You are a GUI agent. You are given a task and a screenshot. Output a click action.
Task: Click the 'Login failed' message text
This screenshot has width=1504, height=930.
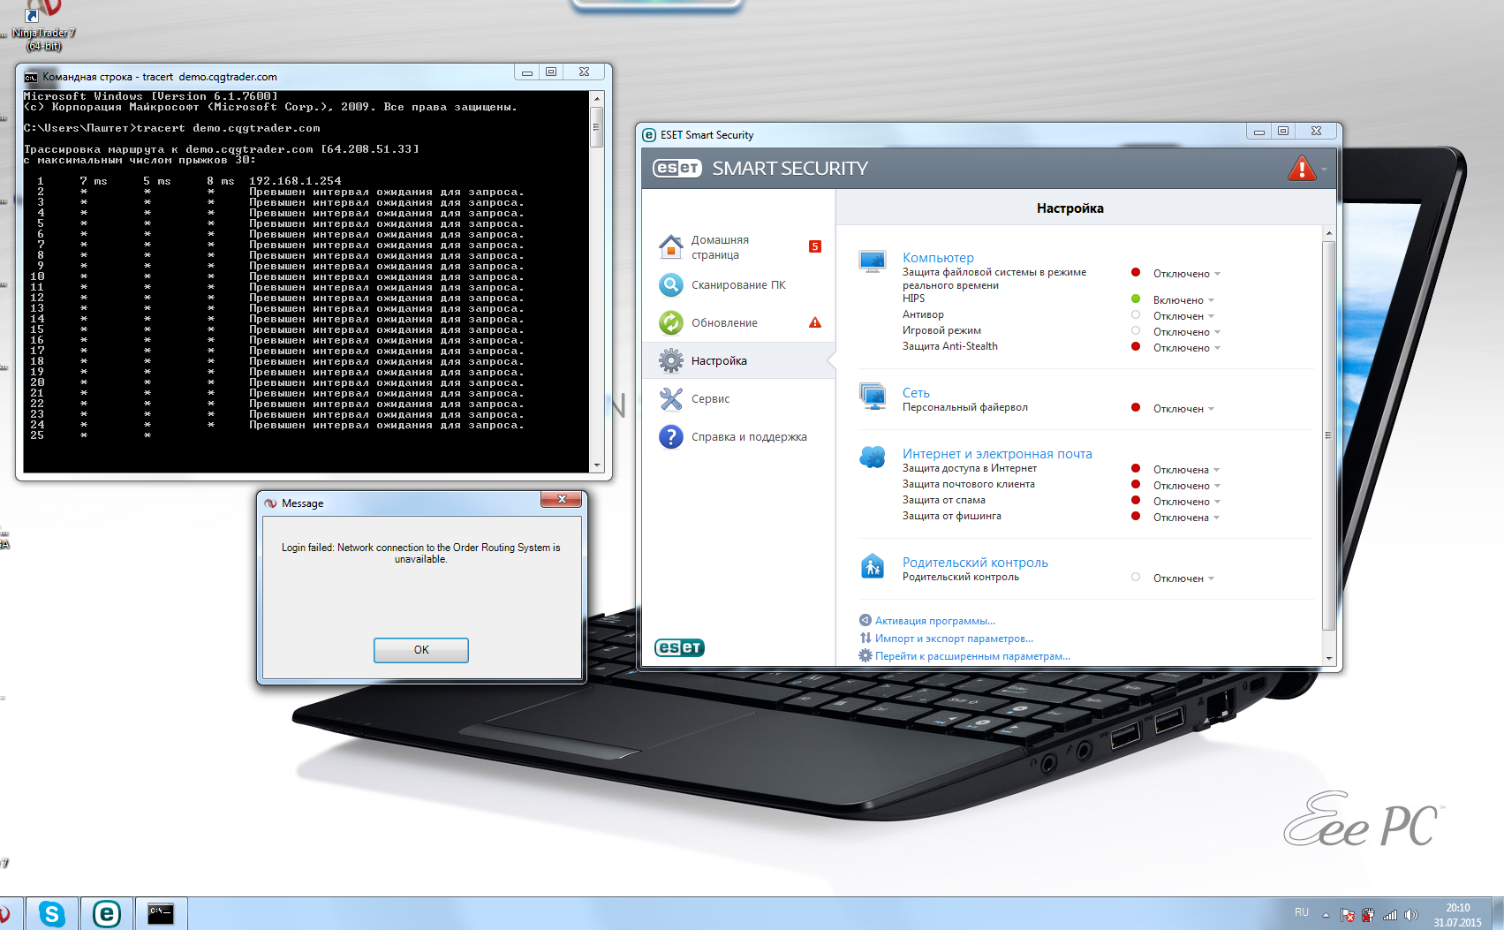421,553
